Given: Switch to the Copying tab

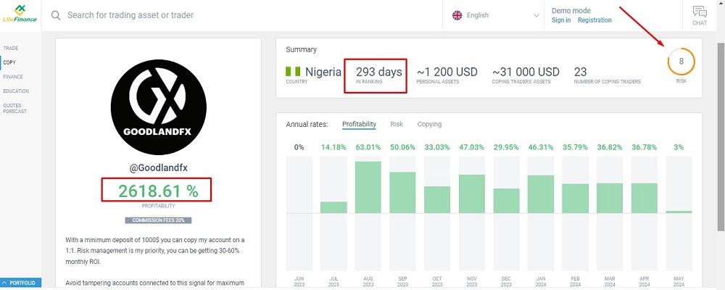Looking at the screenshot, I should tap(429, 125).
